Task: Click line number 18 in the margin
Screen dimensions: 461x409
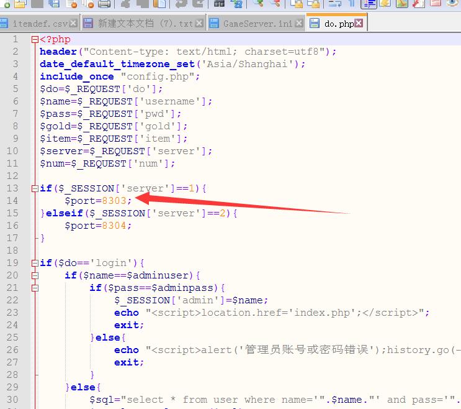Action: (12, 250)
